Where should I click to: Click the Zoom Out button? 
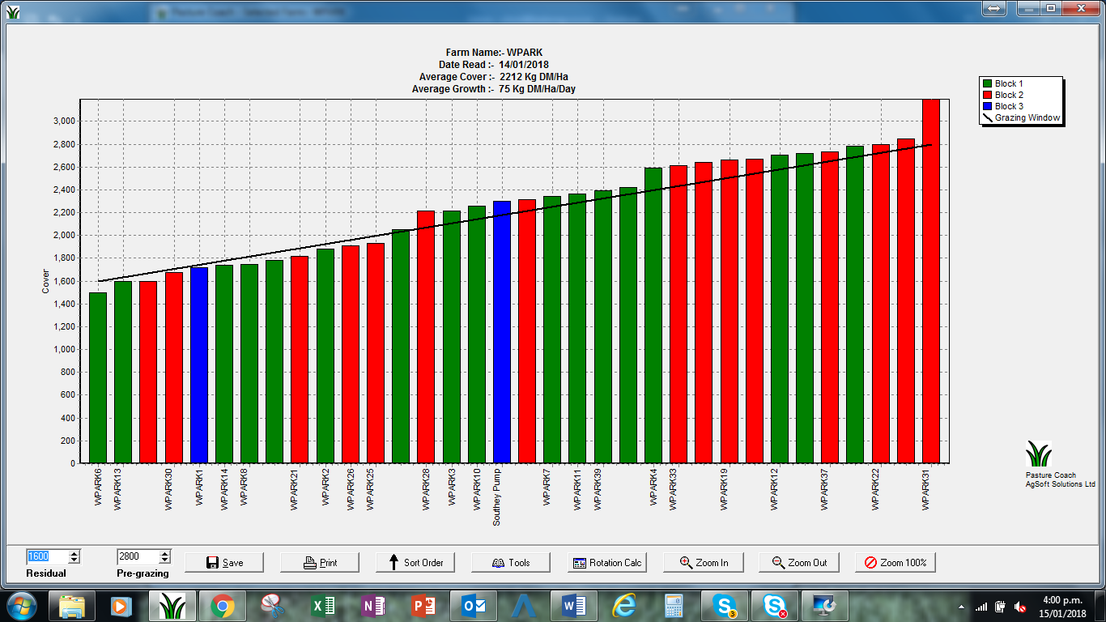point(798,562)
